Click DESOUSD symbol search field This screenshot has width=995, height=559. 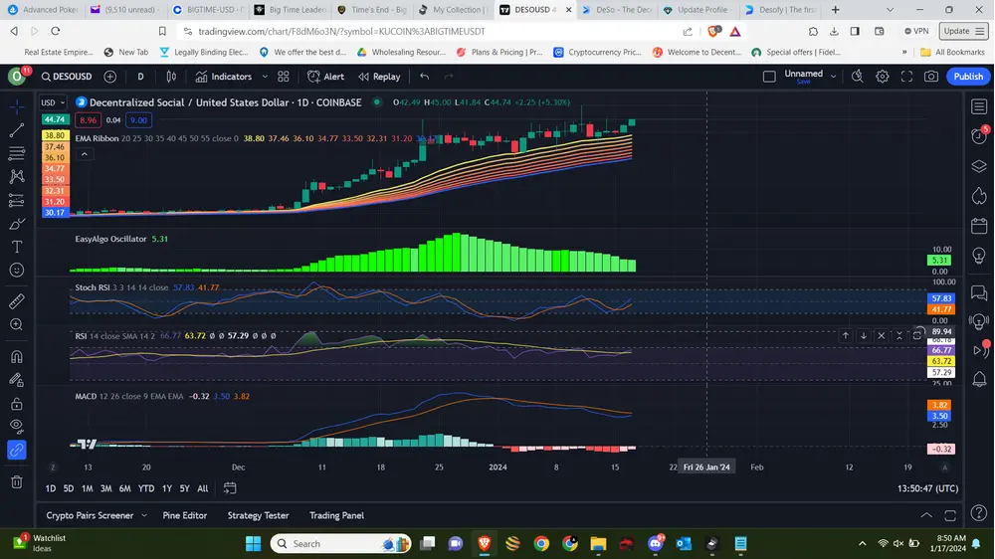pos(66,77)
